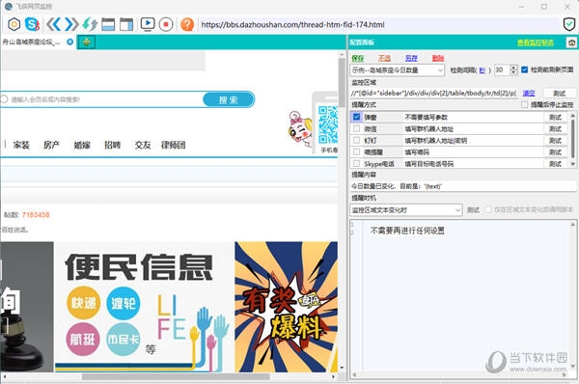The image size is (579, 384).
Task: Open help with orange question mark icon
Action: pos(187,24)
